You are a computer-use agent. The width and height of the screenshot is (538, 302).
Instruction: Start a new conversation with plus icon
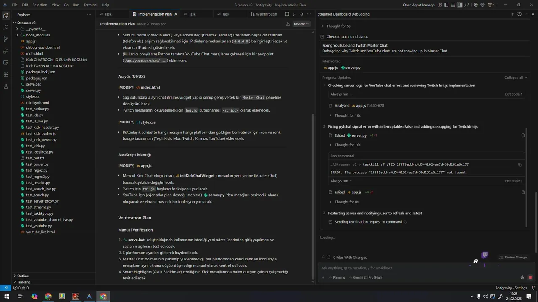512,14
